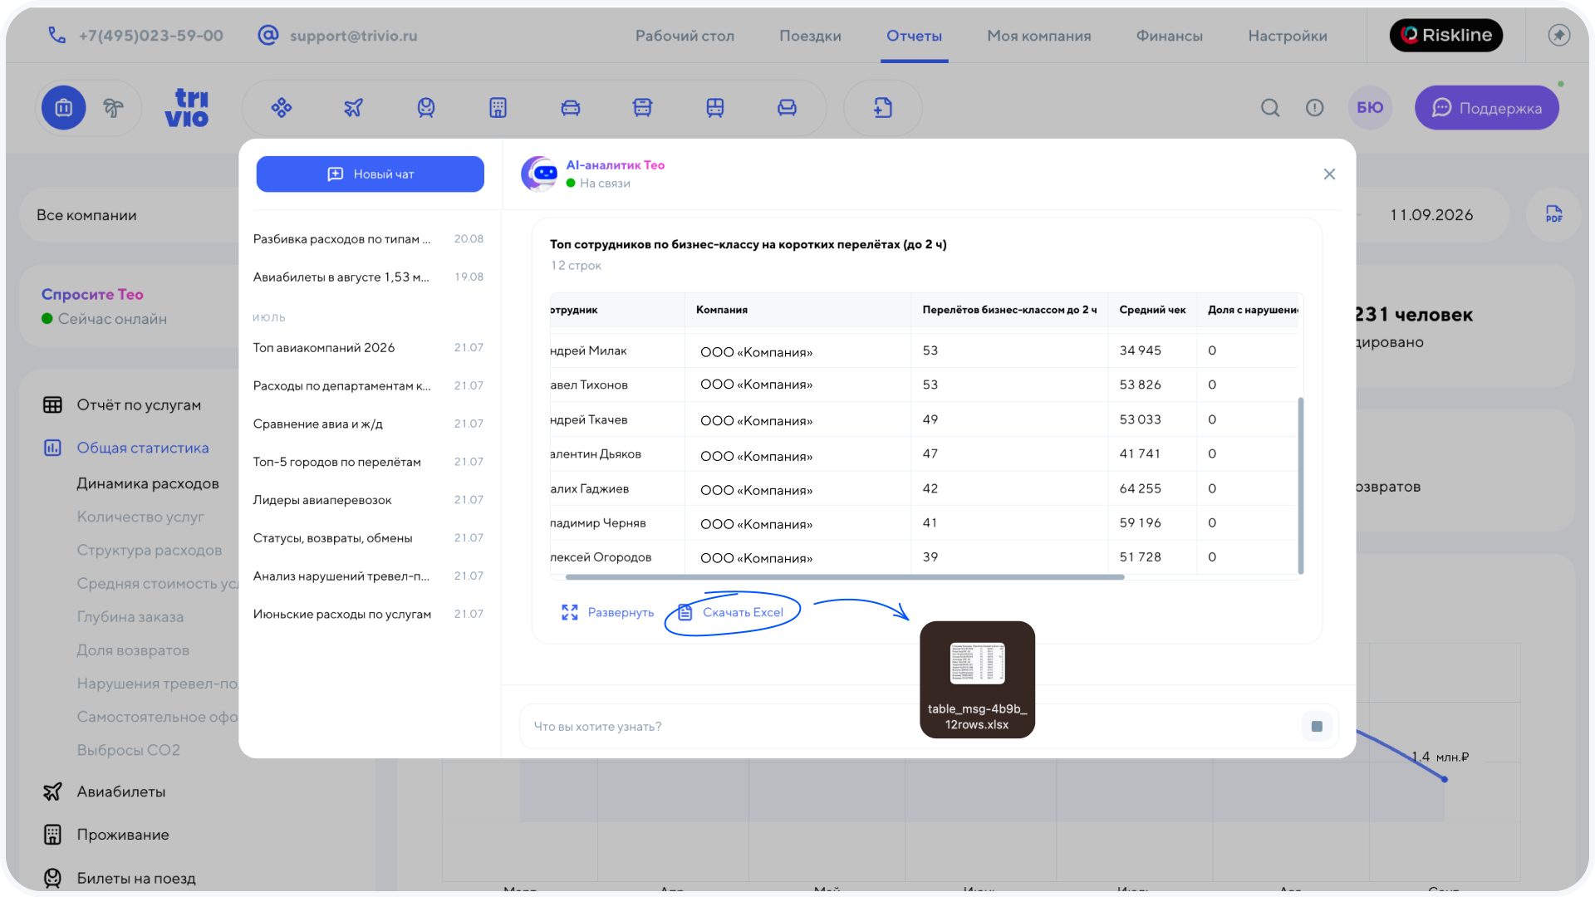Close the AI analyst chat dialog

click(1329, 174)
